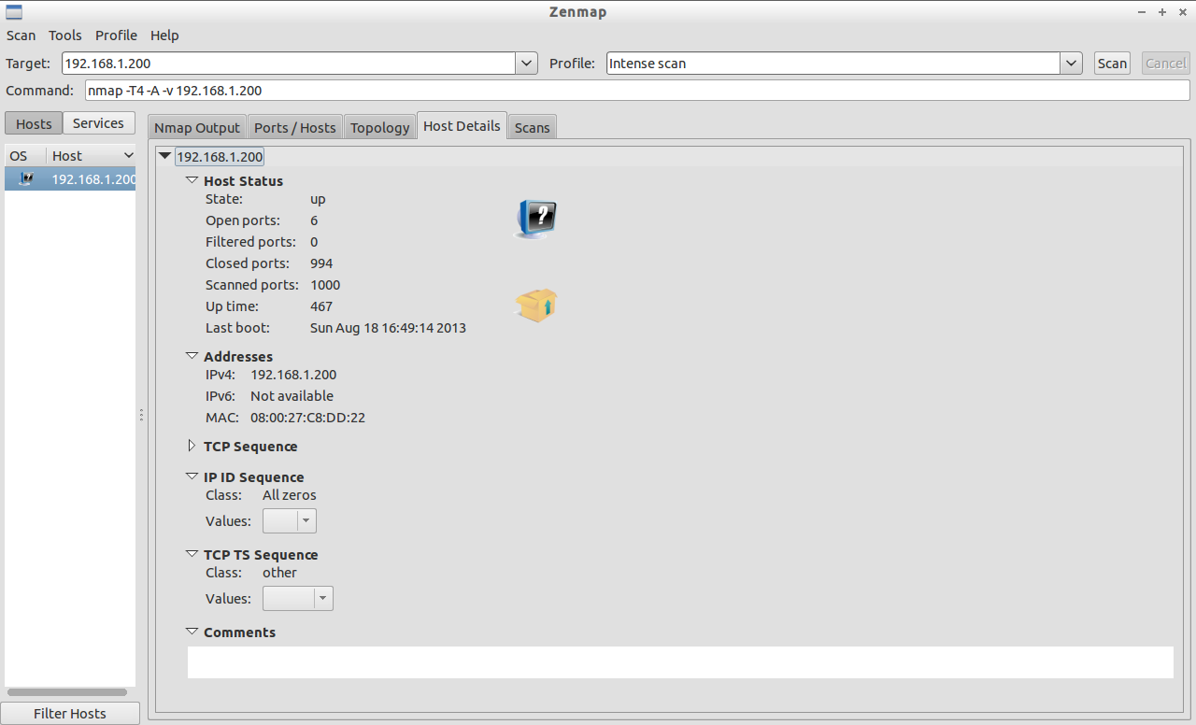
Task: Click the Comments text box
Action: point(680,662)
